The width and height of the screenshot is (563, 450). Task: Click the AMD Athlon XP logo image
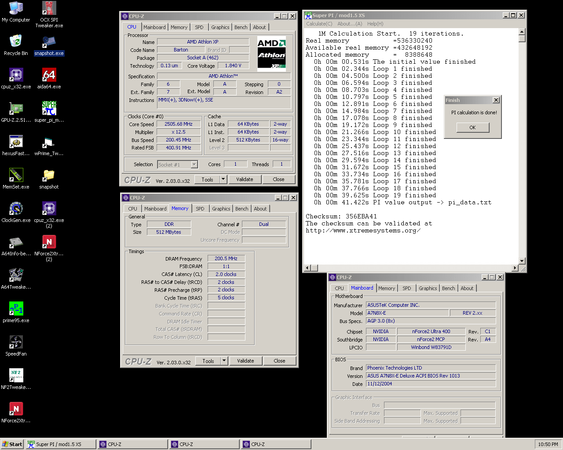point(272,54)
